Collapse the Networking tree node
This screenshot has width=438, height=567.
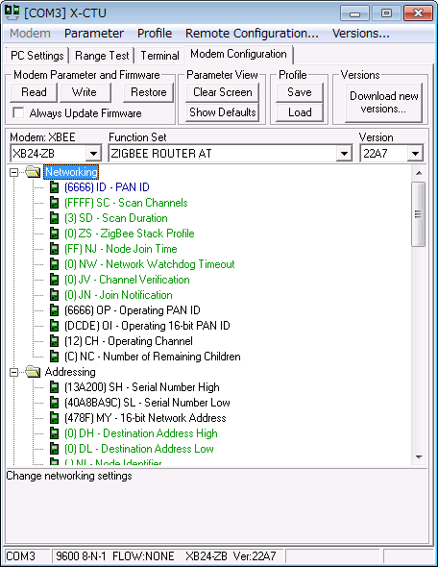tap(13, 172)
